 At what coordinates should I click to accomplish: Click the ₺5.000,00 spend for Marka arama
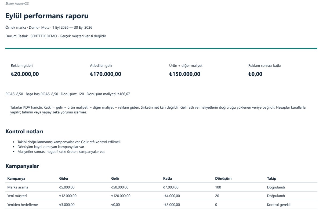[x=67, y=187]
